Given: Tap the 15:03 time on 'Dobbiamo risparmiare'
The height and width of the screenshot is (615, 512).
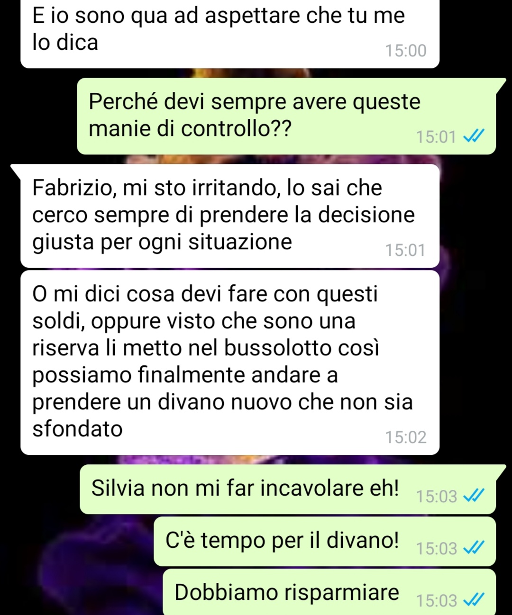Looking at the screenshot, I should point(436,600).
